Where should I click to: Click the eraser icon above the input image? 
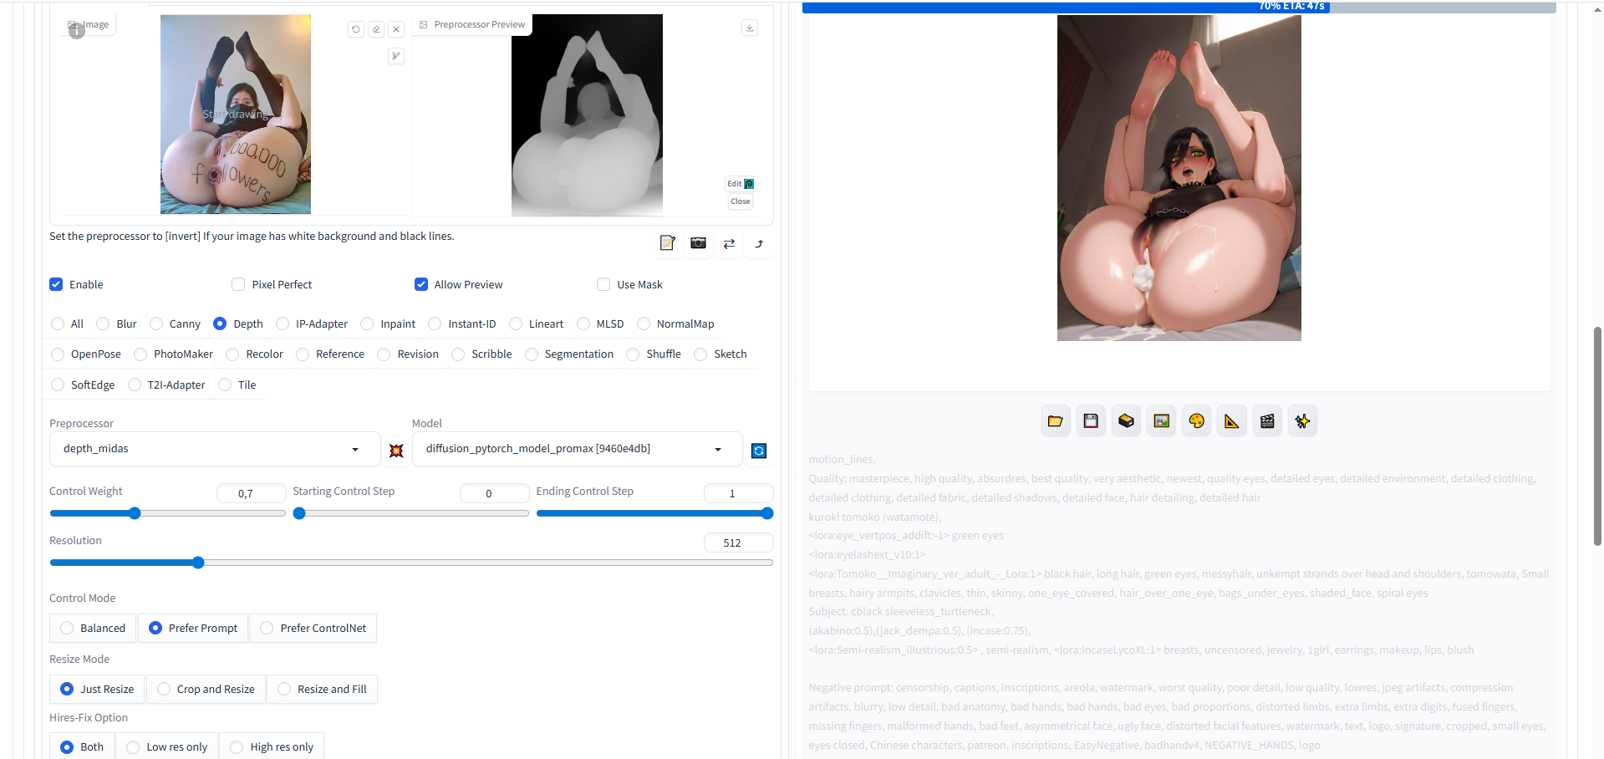click(376, 29)
